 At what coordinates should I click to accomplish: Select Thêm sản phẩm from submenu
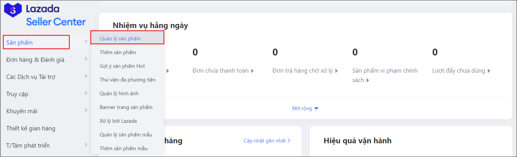pos(118,52)
